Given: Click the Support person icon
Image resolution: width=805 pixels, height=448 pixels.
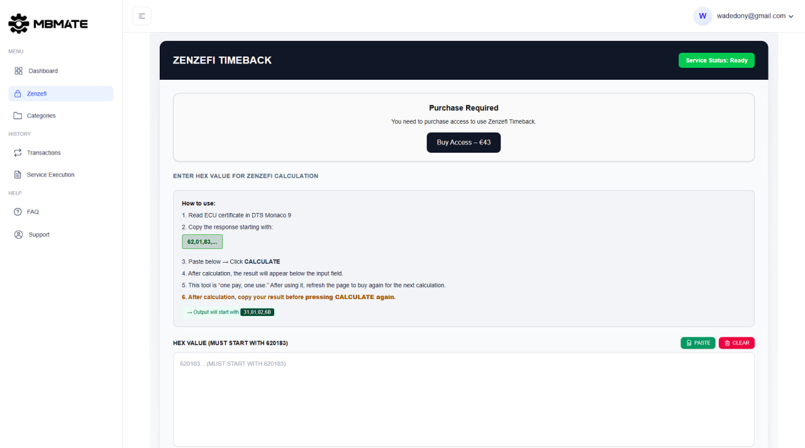Looking at the screenshot, I should pos(18,234).
